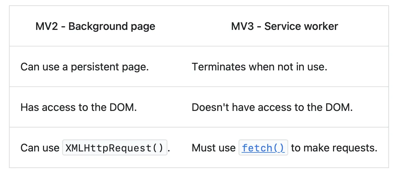394x178 pixels.
Task: Click "Terminates when not in use." cell
Action: (260, 67)
